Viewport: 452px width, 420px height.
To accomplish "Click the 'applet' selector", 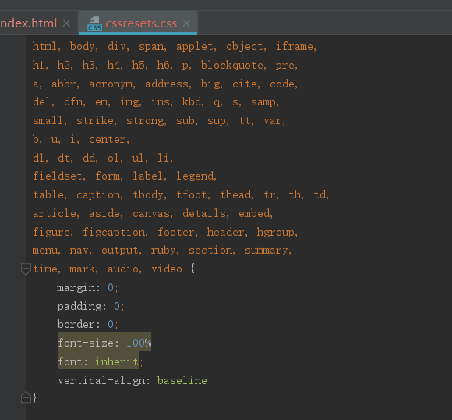I will pos(195,47).
